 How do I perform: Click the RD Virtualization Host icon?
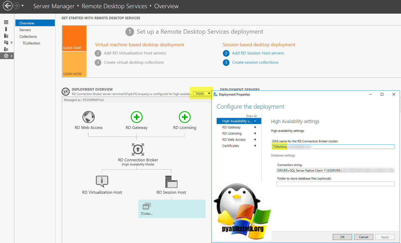[x=102, y=182]
